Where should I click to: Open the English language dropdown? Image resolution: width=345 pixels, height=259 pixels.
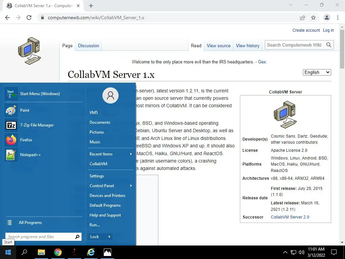click(317, 73)
